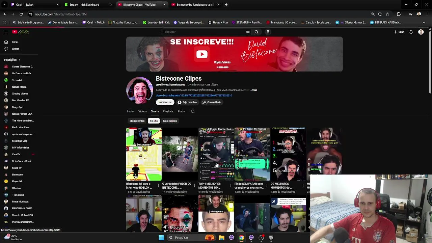Reload the current page
Image resolution: width=432 pixels, height=243 pixels.
tap(21, 14)
